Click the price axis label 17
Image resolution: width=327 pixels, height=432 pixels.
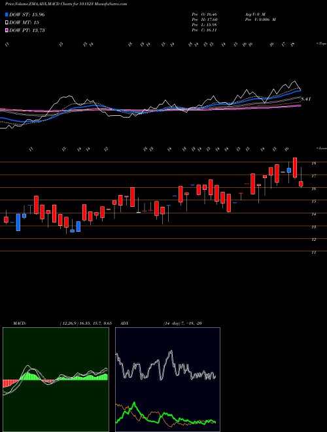point(313,176)
